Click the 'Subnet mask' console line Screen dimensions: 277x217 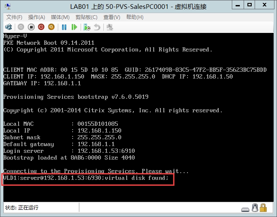click(x=62, y=137)
